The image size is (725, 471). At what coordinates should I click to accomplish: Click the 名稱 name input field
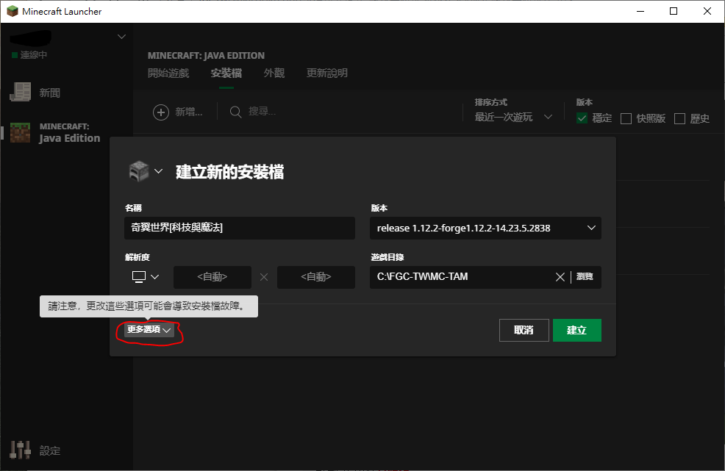click(239, 229)
